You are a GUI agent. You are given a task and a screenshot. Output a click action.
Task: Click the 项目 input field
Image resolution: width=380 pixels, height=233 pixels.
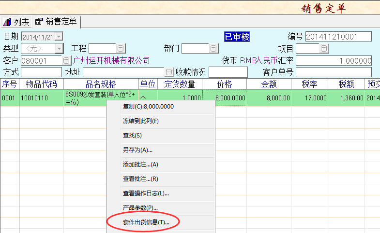point(308,49)
